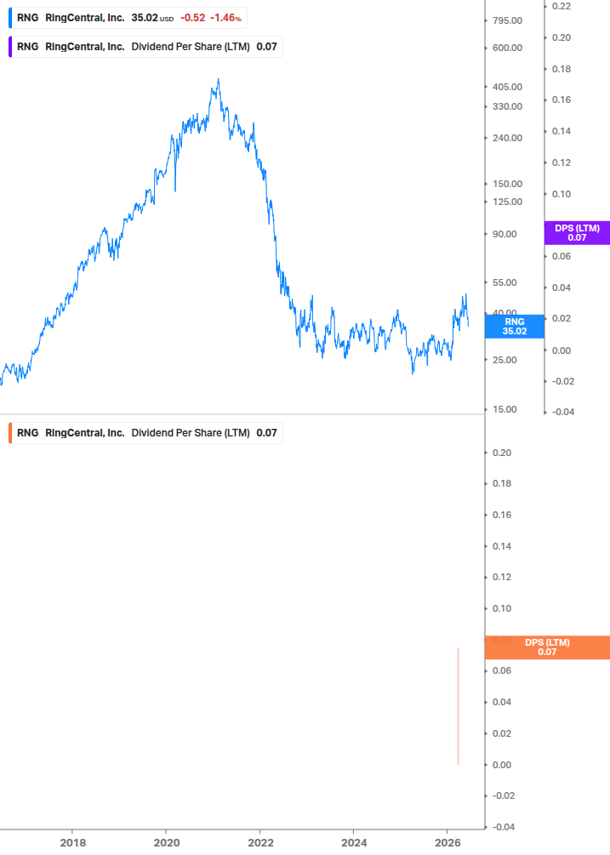
Task: Click the 0.00 value on the bottom pane axis
Action: [501, 765]
